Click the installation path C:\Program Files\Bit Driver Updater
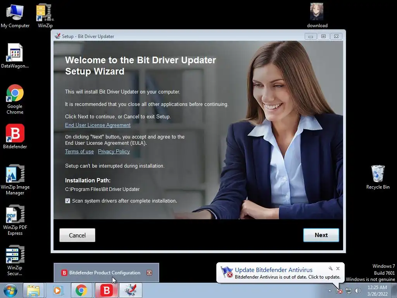Image resolution: width=397 pixels, height=298 pixels. (x=102, y=189)
